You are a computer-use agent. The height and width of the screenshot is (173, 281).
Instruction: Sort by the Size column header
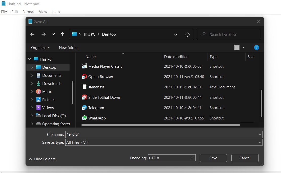[251, 57]
